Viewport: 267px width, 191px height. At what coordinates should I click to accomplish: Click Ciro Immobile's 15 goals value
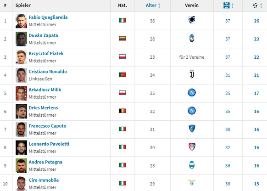point(256,184)
